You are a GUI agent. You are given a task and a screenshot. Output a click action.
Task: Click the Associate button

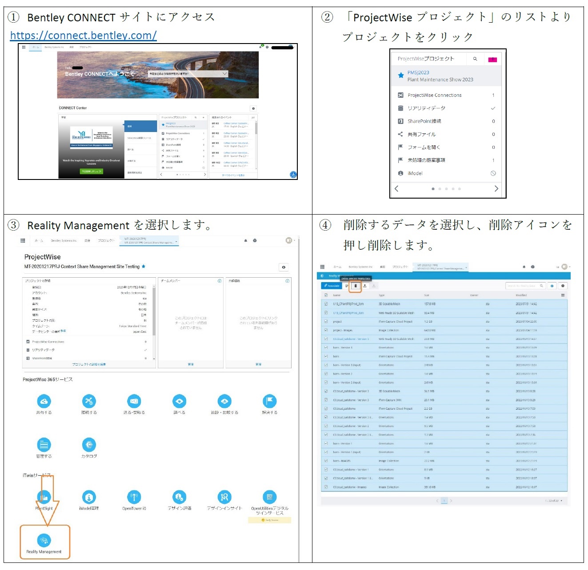332,286
